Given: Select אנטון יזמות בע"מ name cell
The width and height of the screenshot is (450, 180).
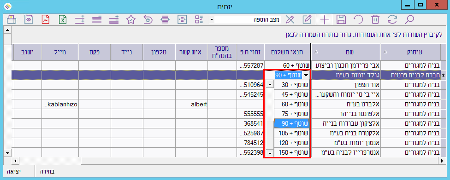Looking at the screenshot, I should pos(345,143).
